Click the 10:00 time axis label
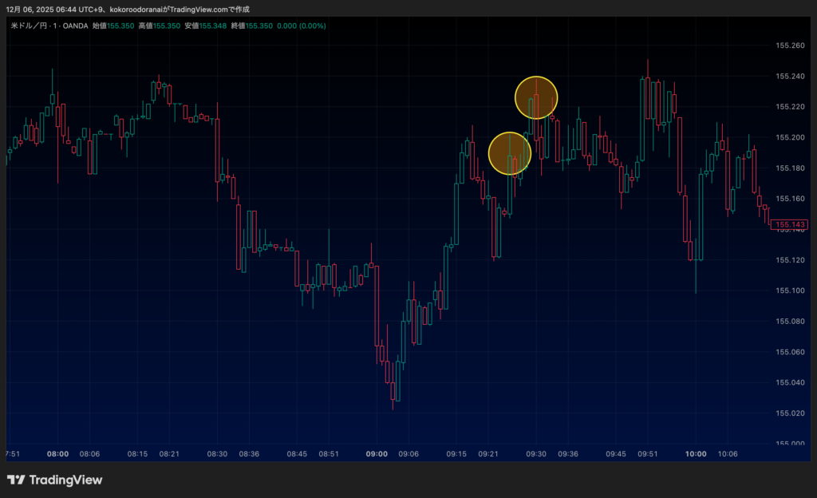817x498 pixels. [x=696, y=453]
